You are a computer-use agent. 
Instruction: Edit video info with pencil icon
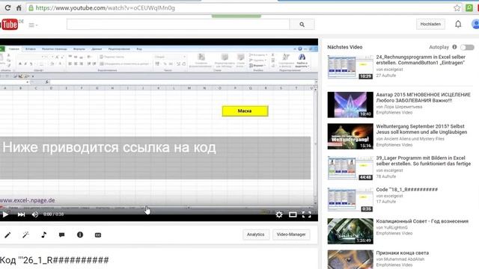click(7, 235)
